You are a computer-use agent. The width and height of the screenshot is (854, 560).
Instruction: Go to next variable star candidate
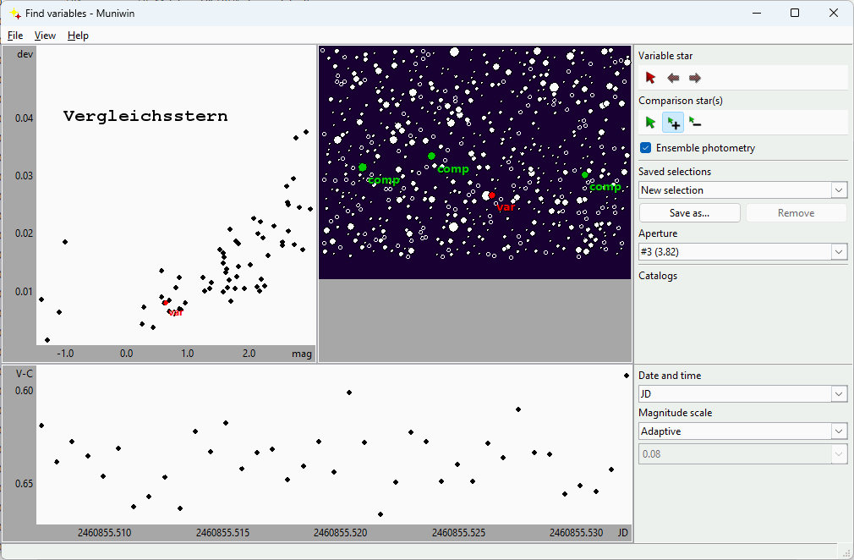pos(695,78)
